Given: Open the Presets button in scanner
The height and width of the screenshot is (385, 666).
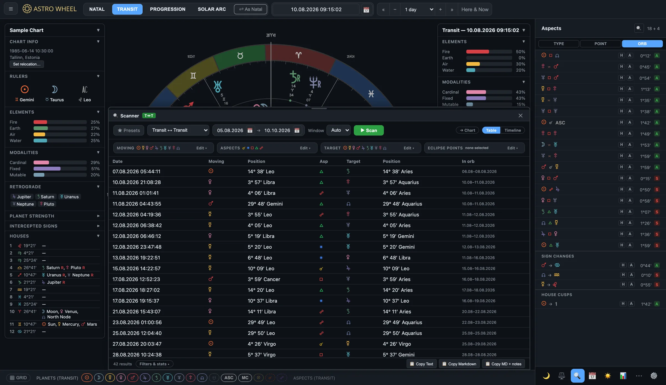Looking at the screenshot, I should (129, 130).
